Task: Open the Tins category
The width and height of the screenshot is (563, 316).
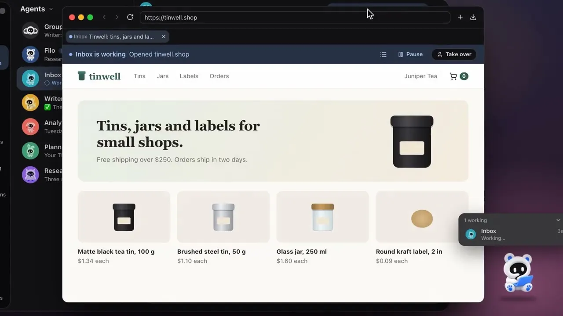Action: [x=139, y=76]
